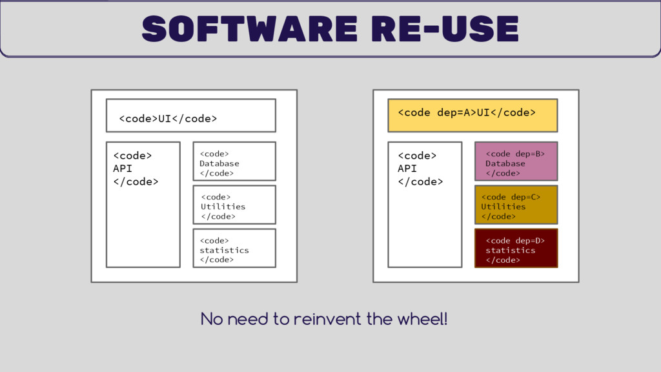Click the SOFTWARE RE-USE slide title
Image resolution: width=661 pixels, height=372 pixels.
[330, 28]
